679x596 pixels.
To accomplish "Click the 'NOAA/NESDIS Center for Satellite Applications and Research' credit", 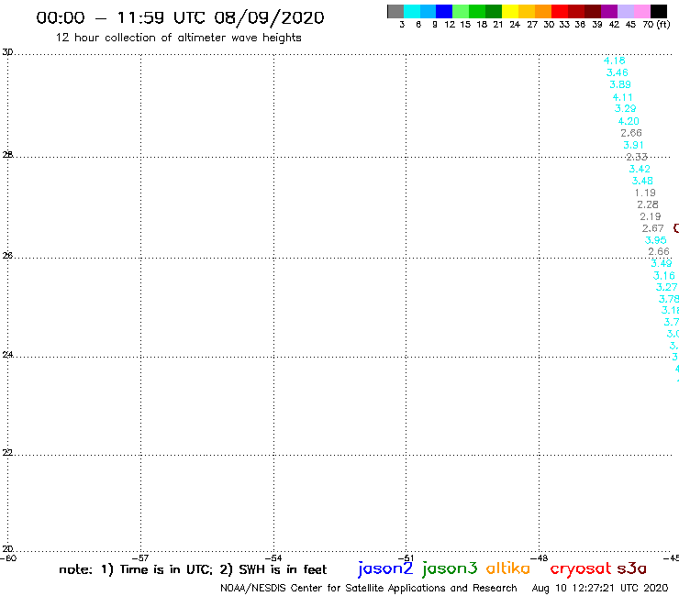I will coord(369,589).
